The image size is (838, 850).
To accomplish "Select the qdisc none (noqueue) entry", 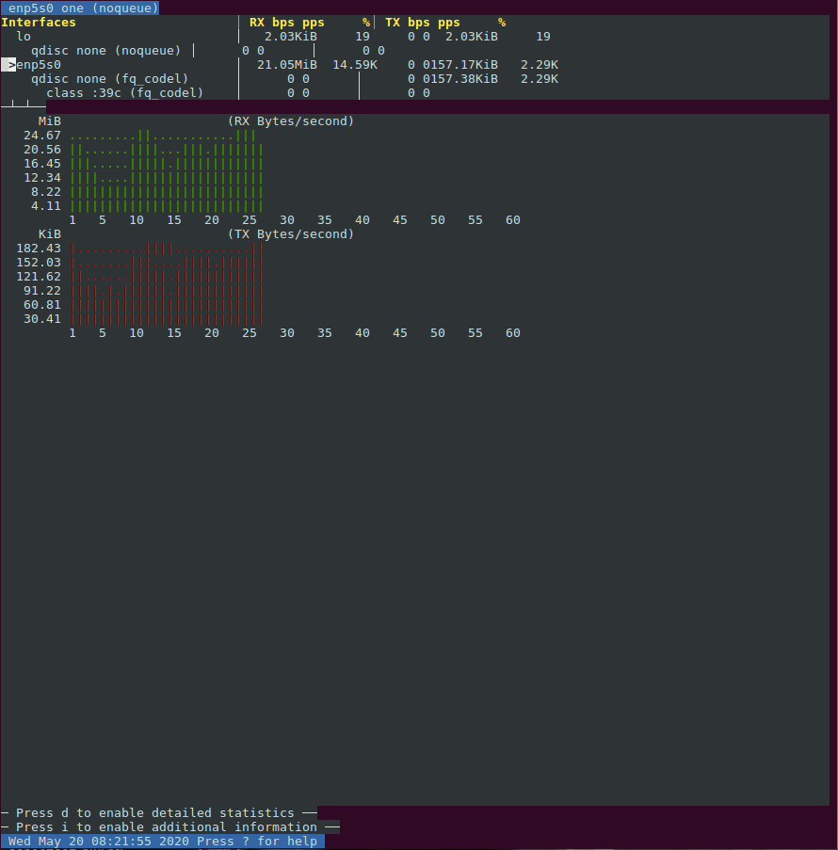I will click(x=105, y=51).
